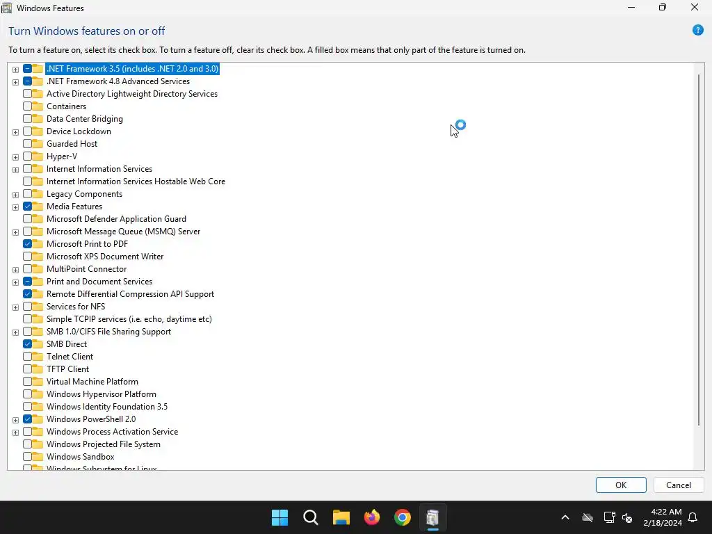This screenshot has width=712, height=534.
Task: Check Active Directory Lightweight Directory Services
Action: tap(27, 94)
